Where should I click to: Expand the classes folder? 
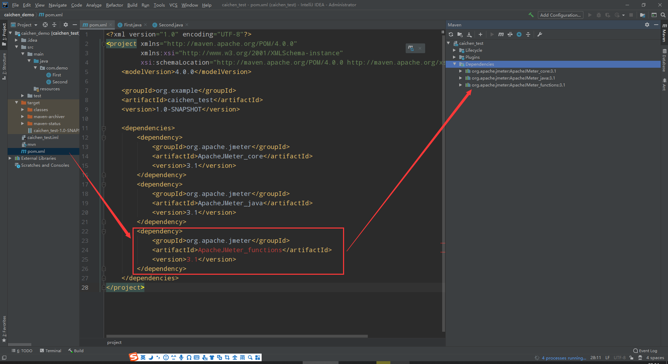coord(23,109)
